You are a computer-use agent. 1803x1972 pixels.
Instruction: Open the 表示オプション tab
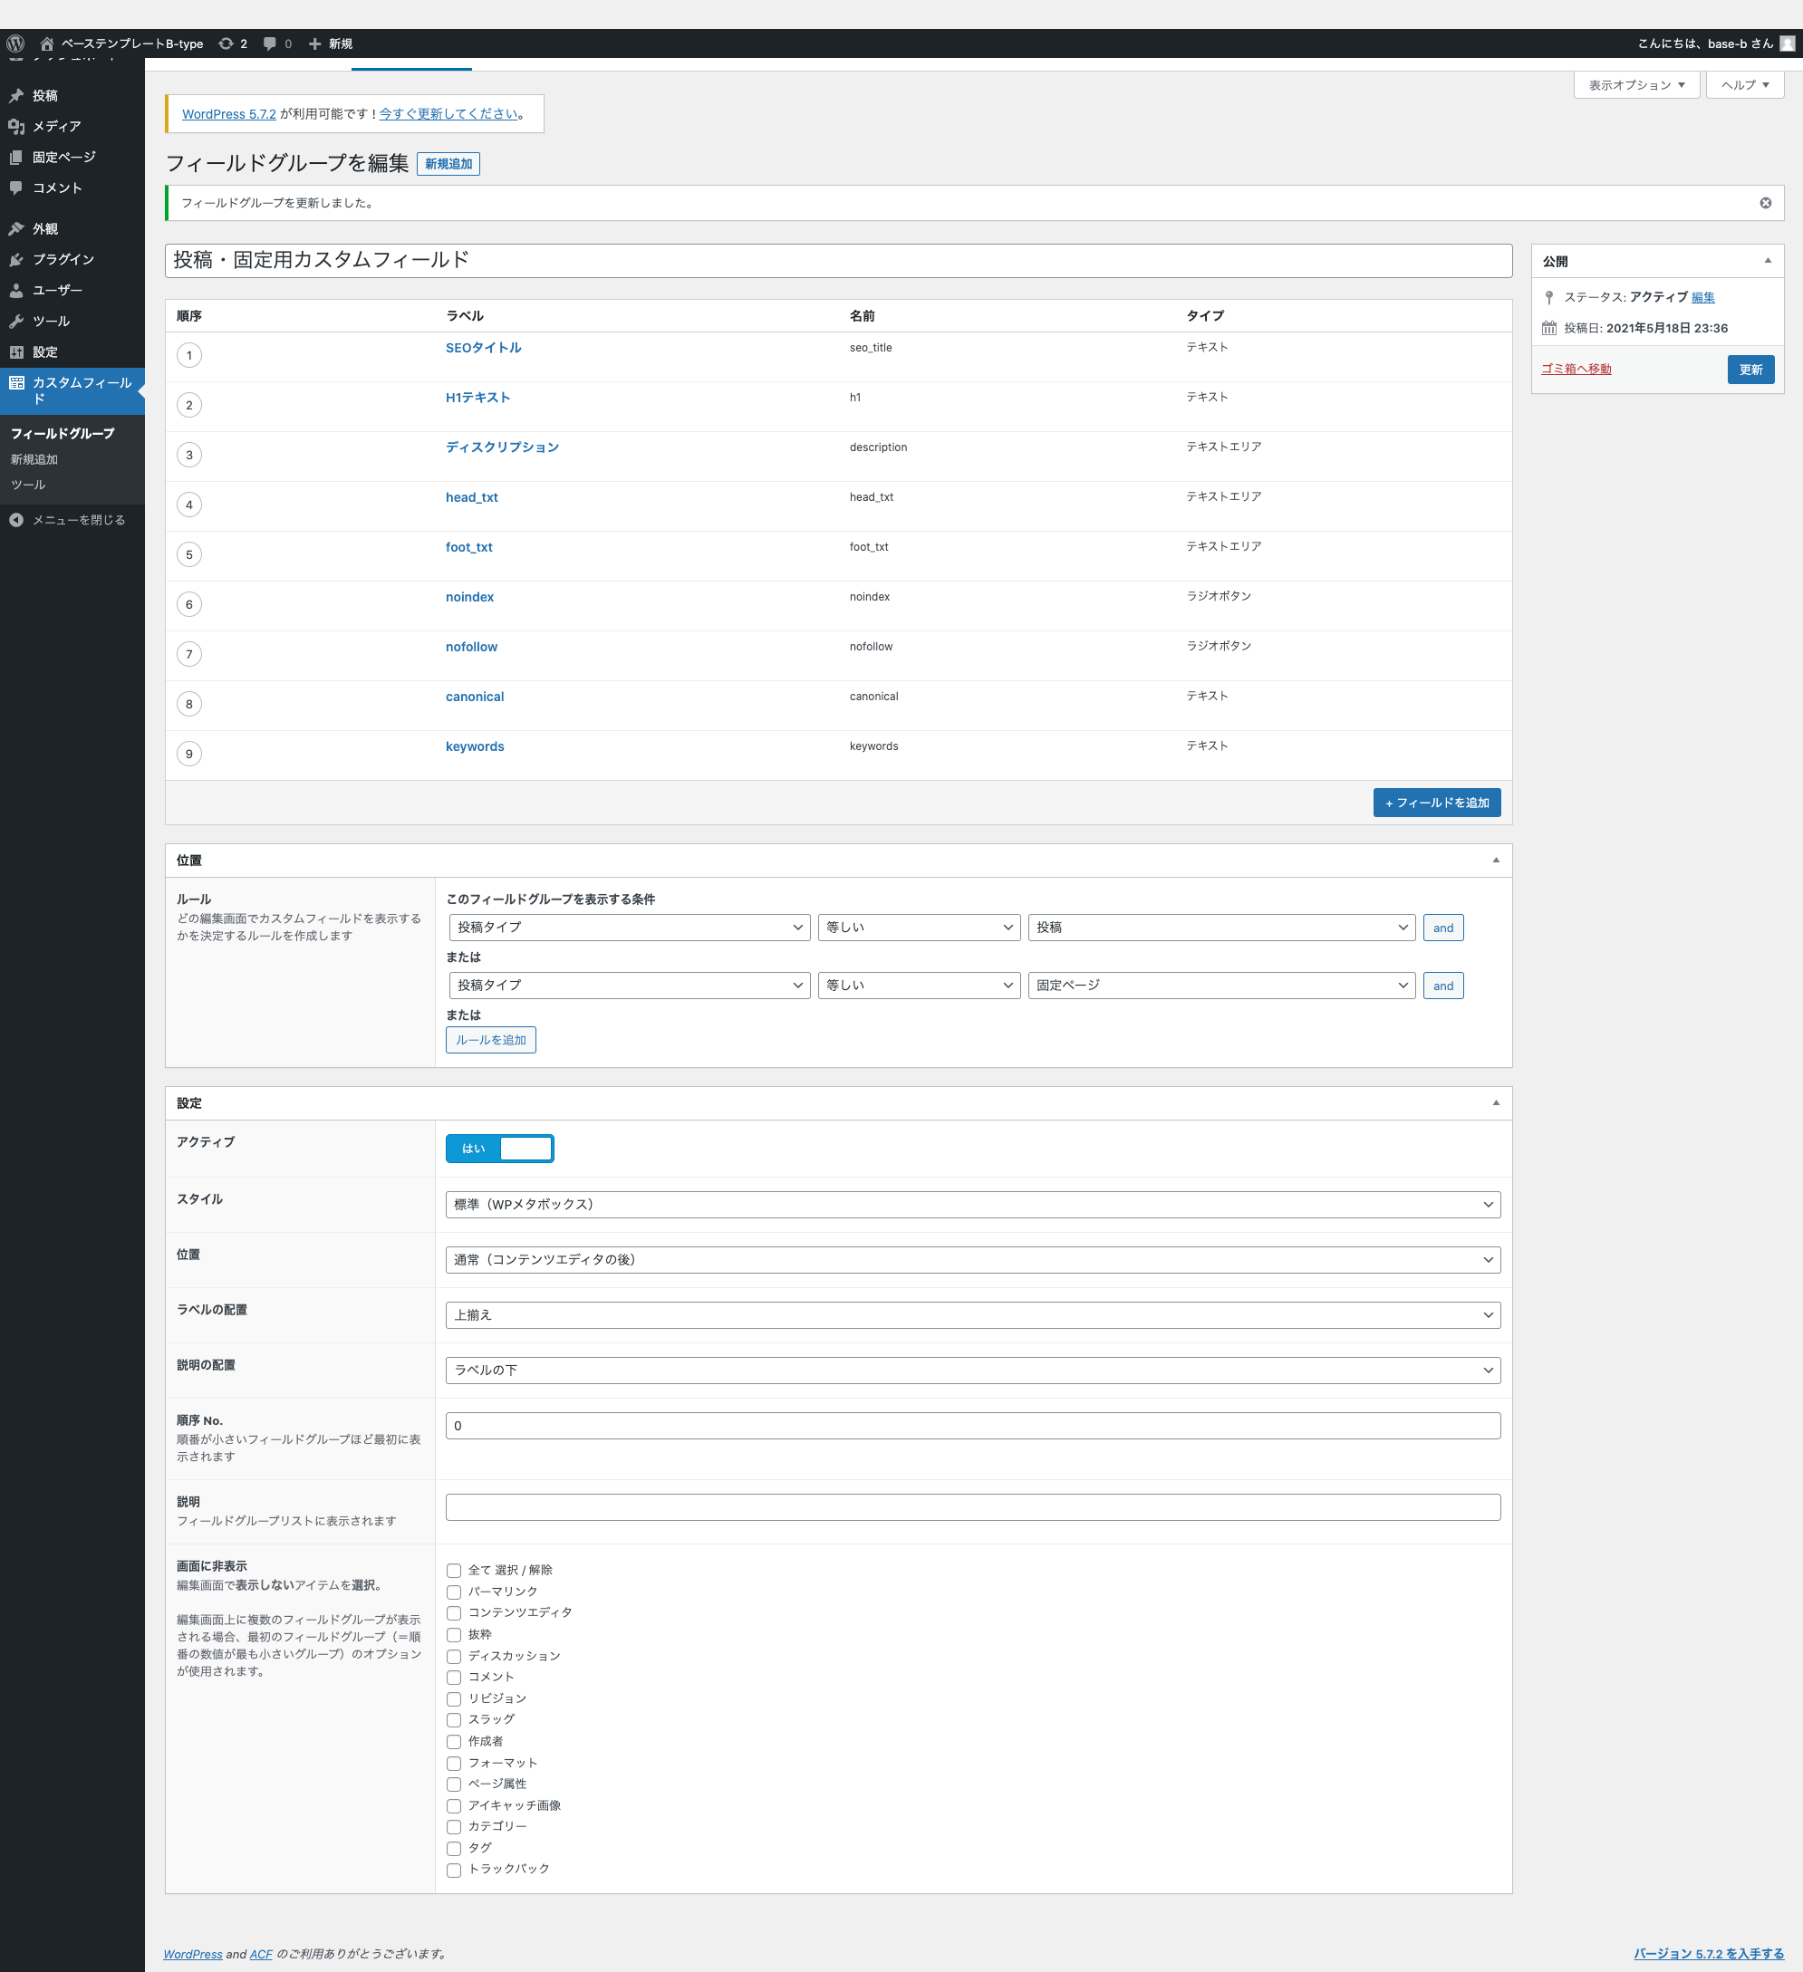coord(1635,85)
